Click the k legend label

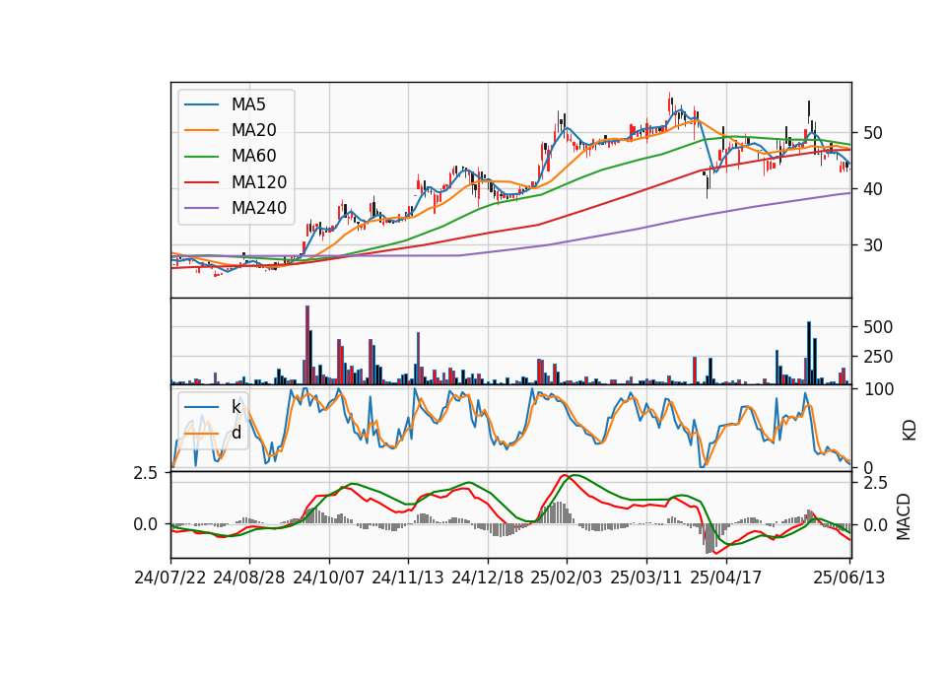tap(236, 407)
